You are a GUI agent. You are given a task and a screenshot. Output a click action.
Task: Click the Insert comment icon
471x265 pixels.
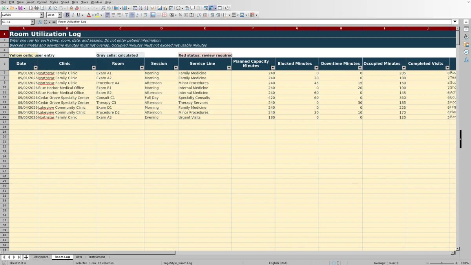(193, 8)
